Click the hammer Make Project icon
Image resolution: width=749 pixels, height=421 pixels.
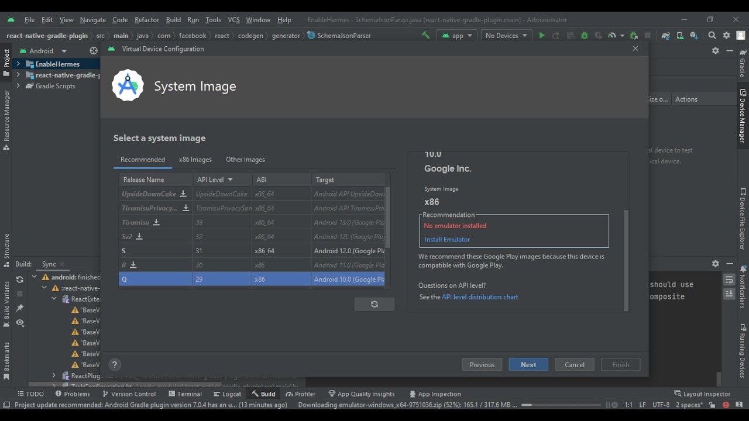[x=425, y=36]
